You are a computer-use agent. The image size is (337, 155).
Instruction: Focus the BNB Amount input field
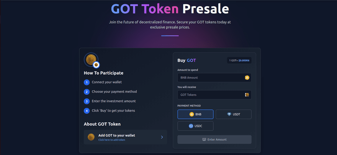211,77
